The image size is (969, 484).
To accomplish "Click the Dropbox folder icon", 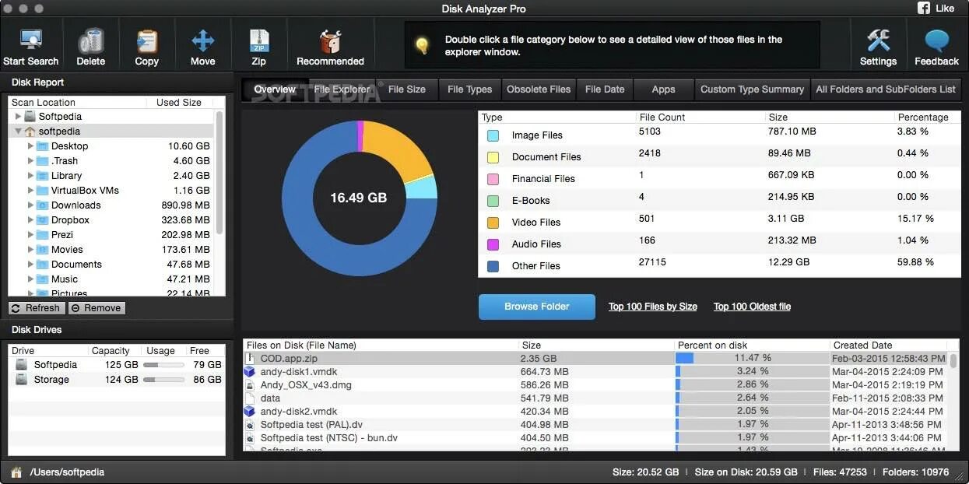I will [x=43, y=220].
